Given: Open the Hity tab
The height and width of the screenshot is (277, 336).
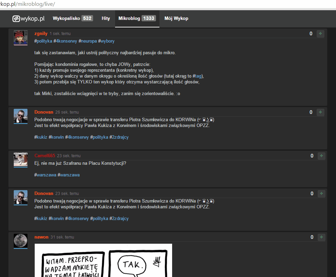Looking at the screenshot, I should [105, 19].
